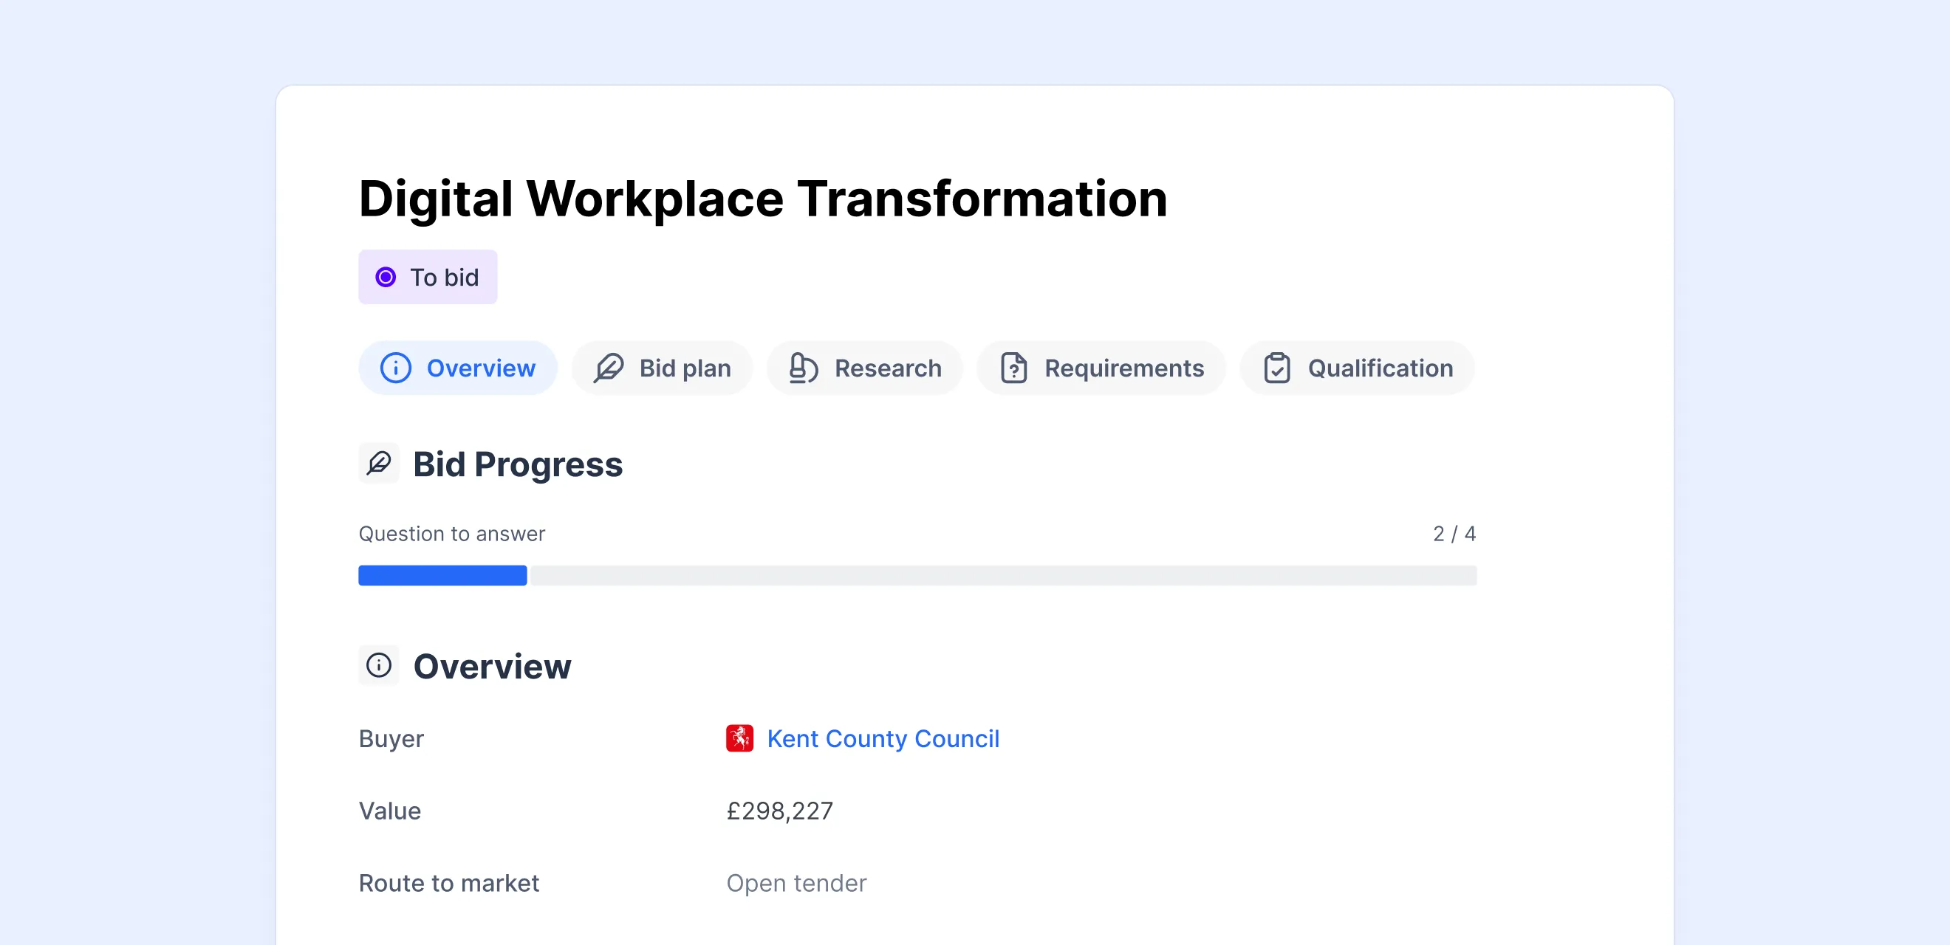This screenshot has height=945, width=1950.
Task: Click the Question to answer progress bar
Action: pos(917,575)
